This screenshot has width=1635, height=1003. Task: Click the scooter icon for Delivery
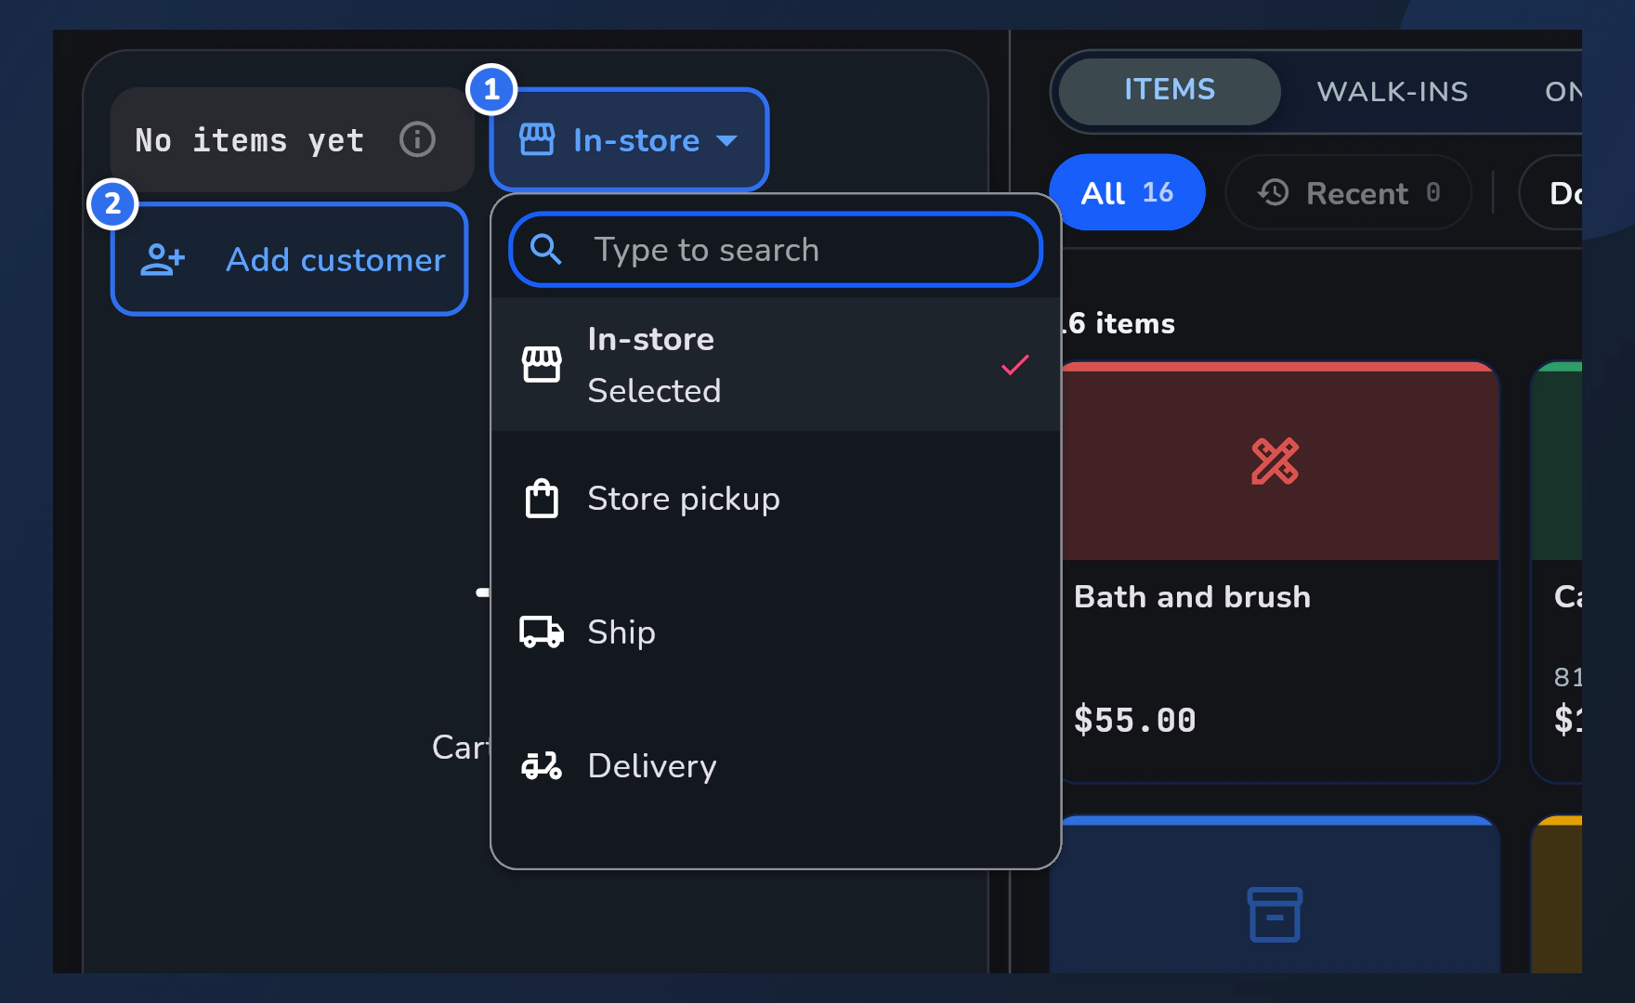click(542, 765)
